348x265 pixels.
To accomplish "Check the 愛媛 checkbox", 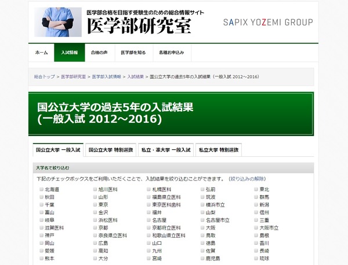I will pyautogui.click(x=41, y=251).
